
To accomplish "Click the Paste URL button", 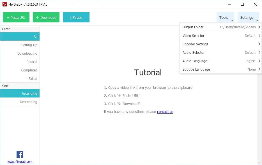I will coord(16,17).
